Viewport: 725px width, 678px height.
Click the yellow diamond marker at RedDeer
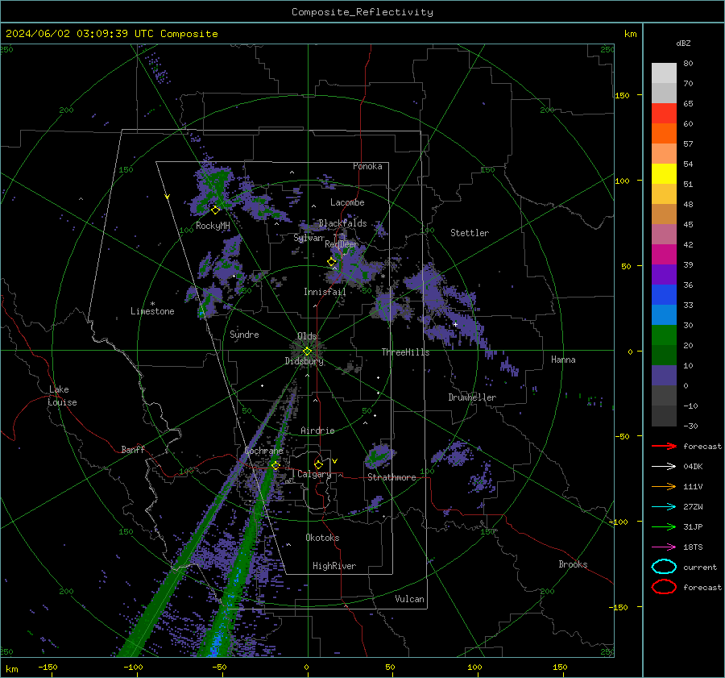tap(332, 262)
